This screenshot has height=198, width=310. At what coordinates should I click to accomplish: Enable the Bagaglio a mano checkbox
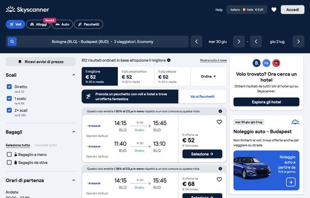coord(9,154)
